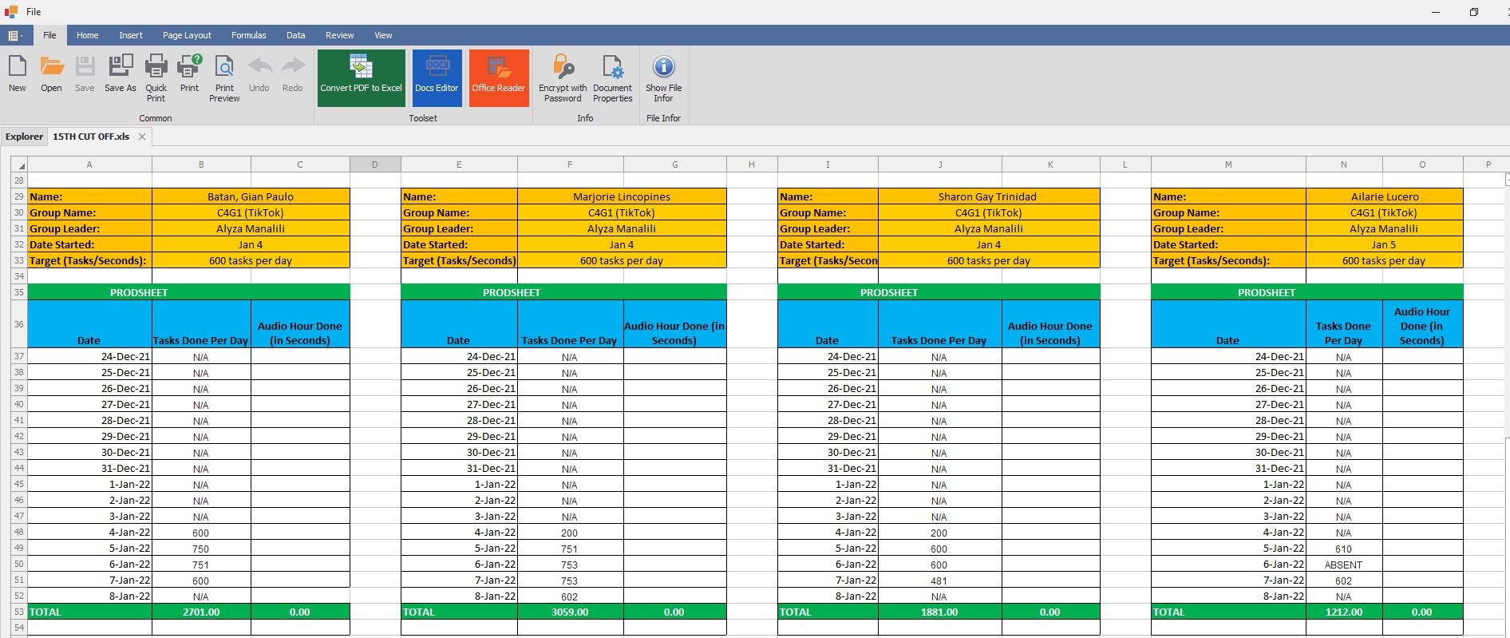Select column A header
The height and width of the screenshot is (638, 1510).
point(89,164)
